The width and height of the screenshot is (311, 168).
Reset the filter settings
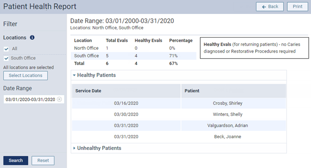43,161
